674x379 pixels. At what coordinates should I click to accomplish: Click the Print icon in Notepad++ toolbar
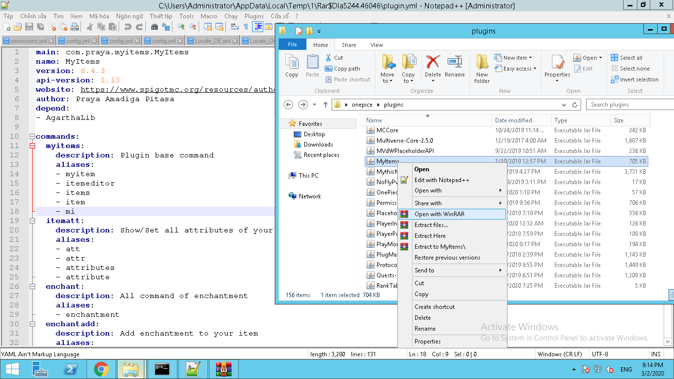[75, 27]
